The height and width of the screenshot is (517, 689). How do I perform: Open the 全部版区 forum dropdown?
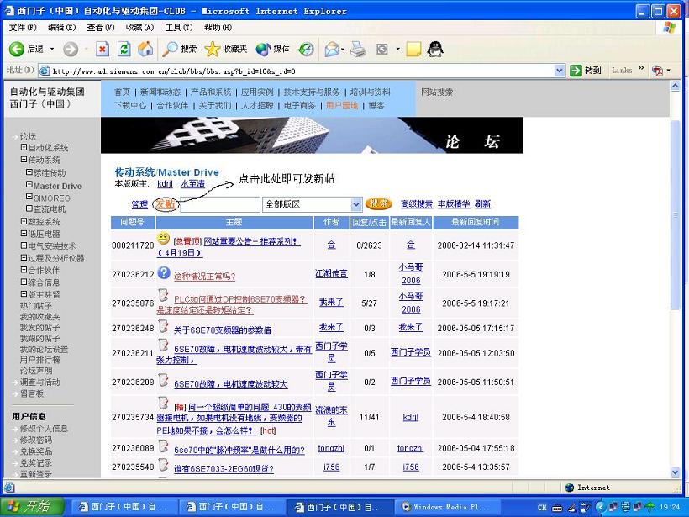click(356, 204)
